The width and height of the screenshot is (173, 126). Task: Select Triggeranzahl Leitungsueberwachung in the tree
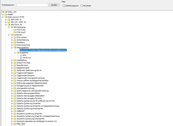[30, 78]
